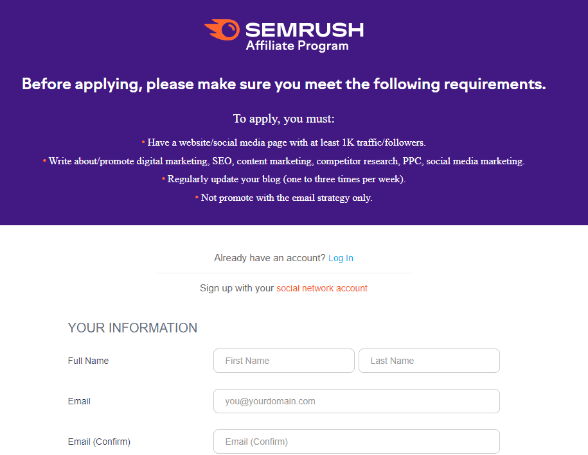This screenshot has height=455, width=588.
Task: Click the 'To apply, you must' text
Action: click(283, 119)
